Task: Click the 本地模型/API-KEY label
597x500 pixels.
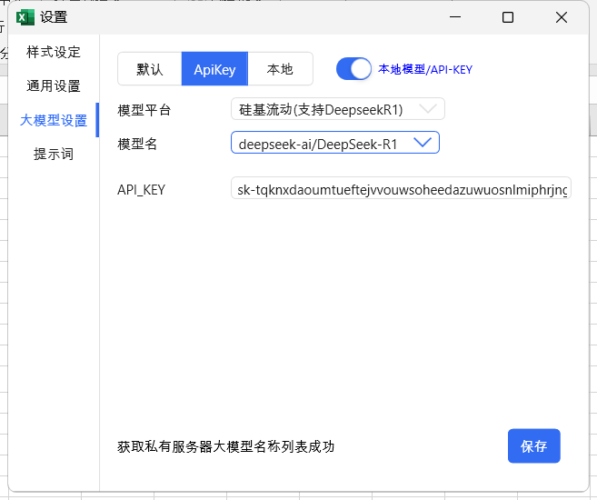Action: [425, 69]
